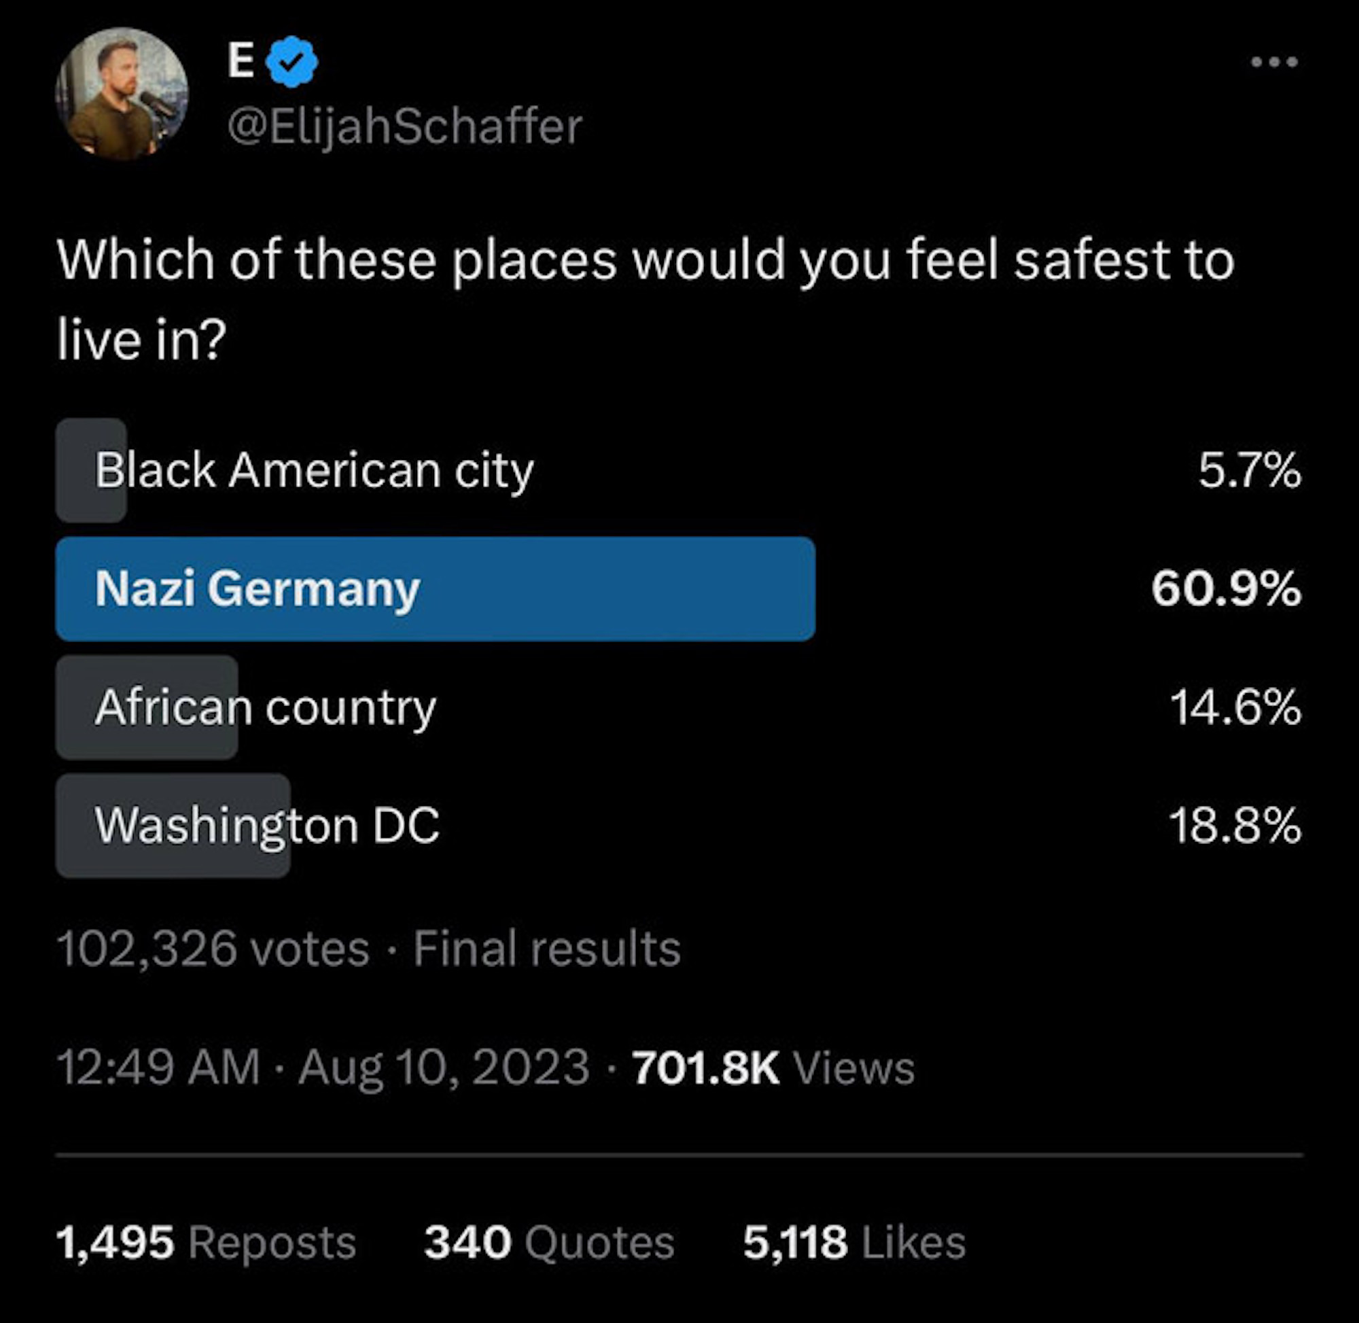Open the 1,495 Reposts list
1359x1323 pixels.
pos(206,1242)
